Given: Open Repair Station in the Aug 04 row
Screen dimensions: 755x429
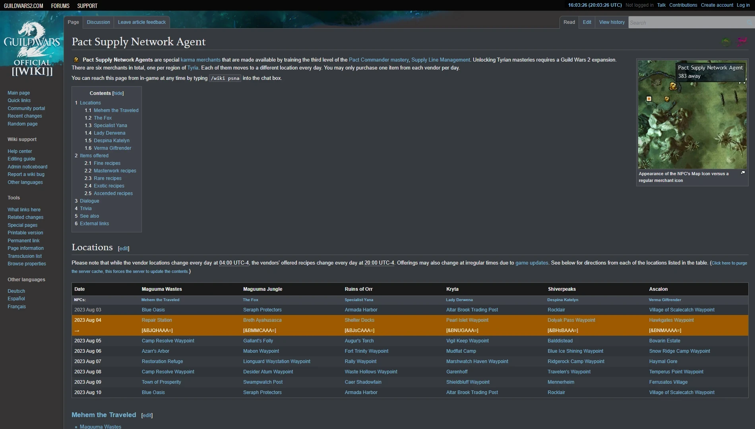Looking at the screenshot, I should coord(157,320).
